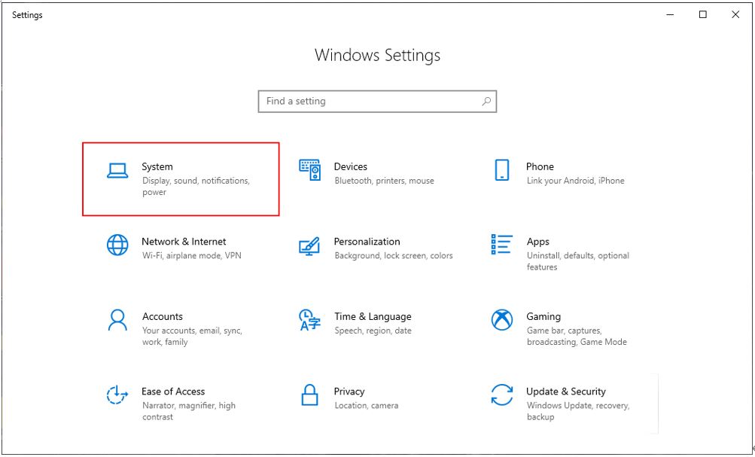Screen dimensions: 755x457
Task: Click 'Link your Android, iPhone' description
Action: tap(575, 181)
